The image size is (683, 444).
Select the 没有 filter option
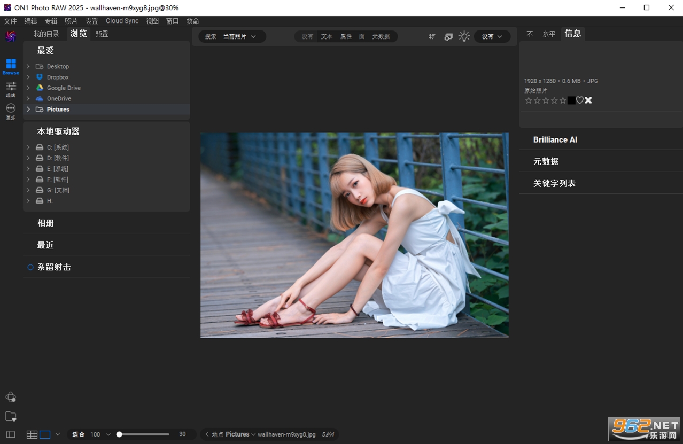point(307,36)
